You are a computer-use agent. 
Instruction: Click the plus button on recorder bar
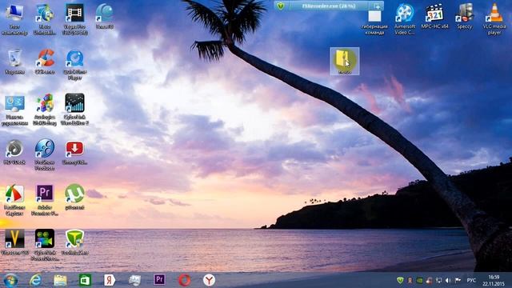coord(377,6)
